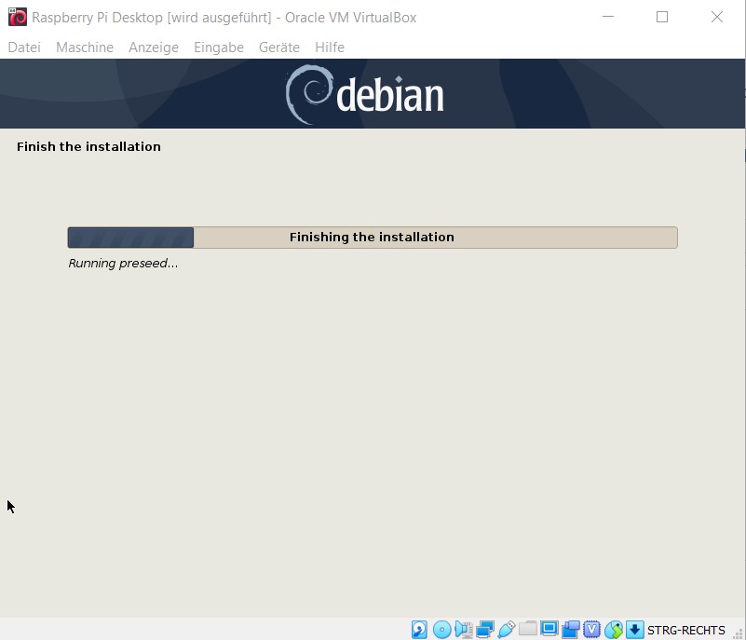Click the Finish the installation heading
This screenshot has width=746, height=640.
(88, 146)
